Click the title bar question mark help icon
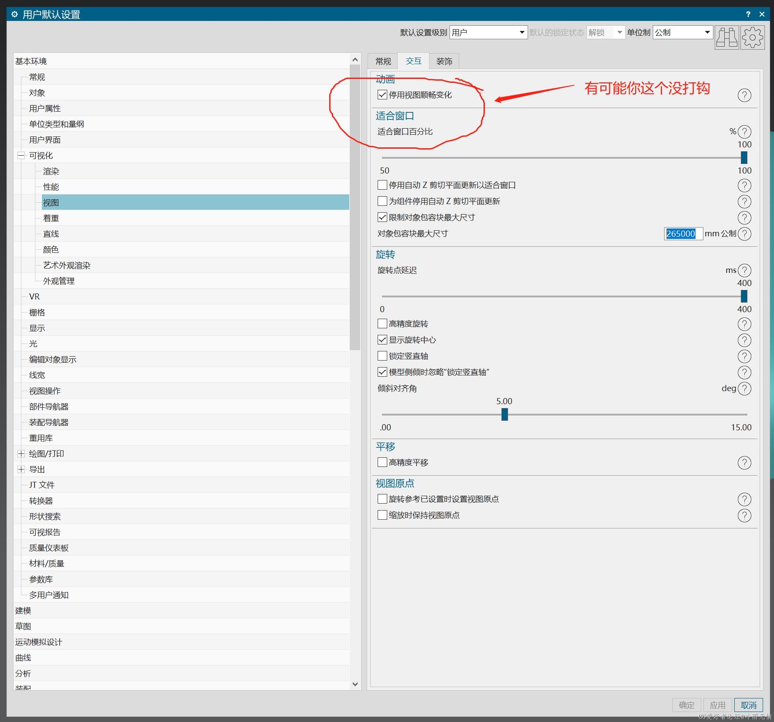This screenshot has height=722, width=774. (x=748, y=14)
